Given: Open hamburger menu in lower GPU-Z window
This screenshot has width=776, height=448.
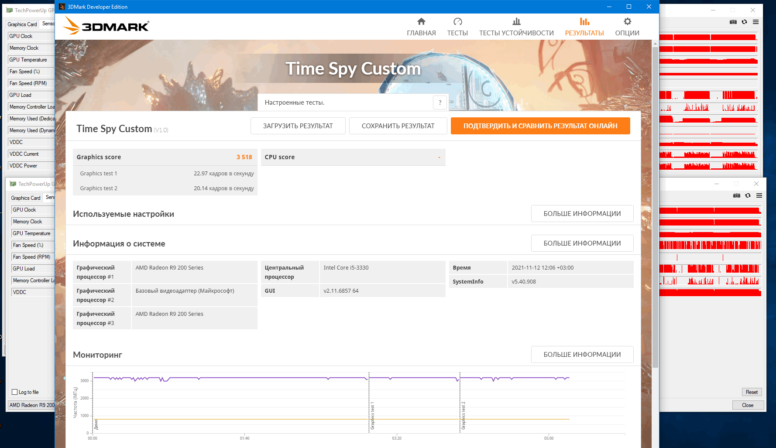Looking at the screenshot, I should click(x=759, y=195).
